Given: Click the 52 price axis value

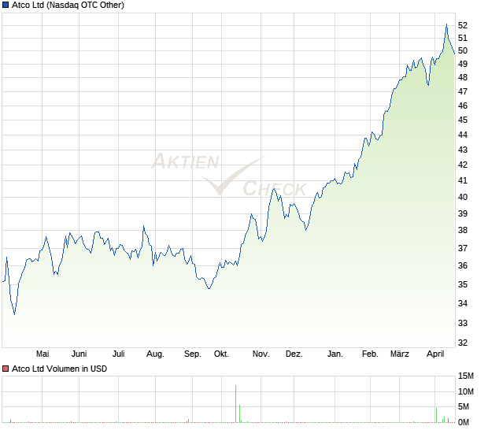Looking at the screenshot, I should tap(463, 25).
